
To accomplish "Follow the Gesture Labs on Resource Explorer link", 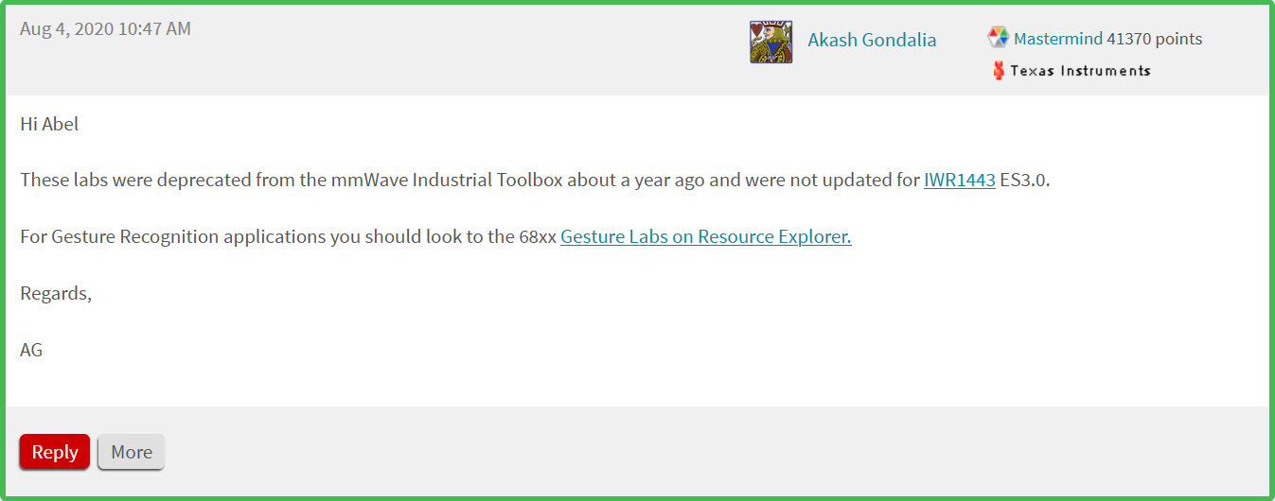I will click(705, 236).
